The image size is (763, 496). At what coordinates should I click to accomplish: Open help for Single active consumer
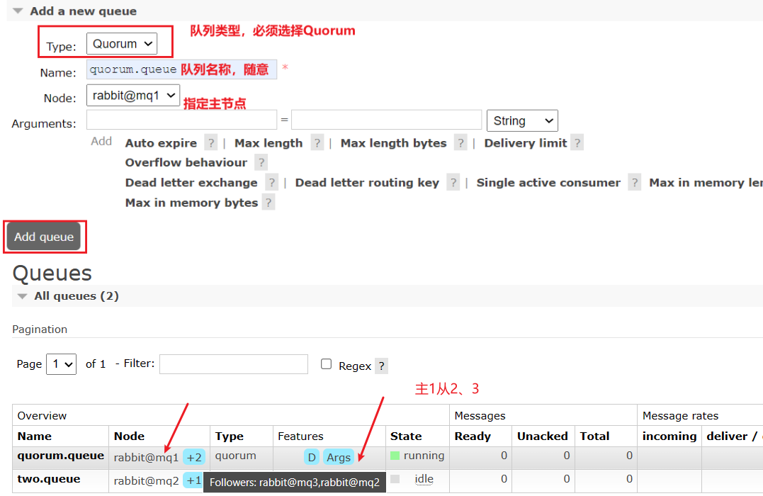634,183
